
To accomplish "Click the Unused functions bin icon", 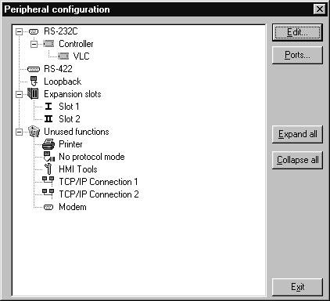I will (x=34, y=131).
